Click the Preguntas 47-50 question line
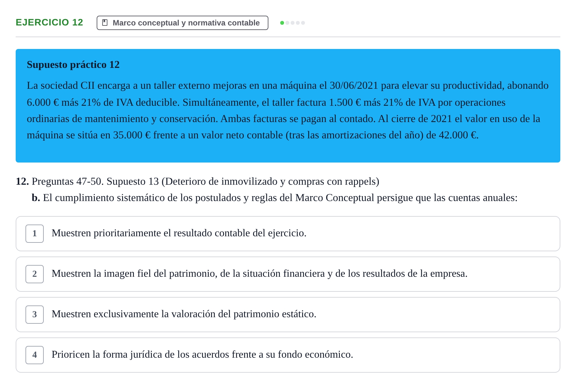The width and height of the screenshot is (576, 389). pyautogui.click(x=205, y=181)
